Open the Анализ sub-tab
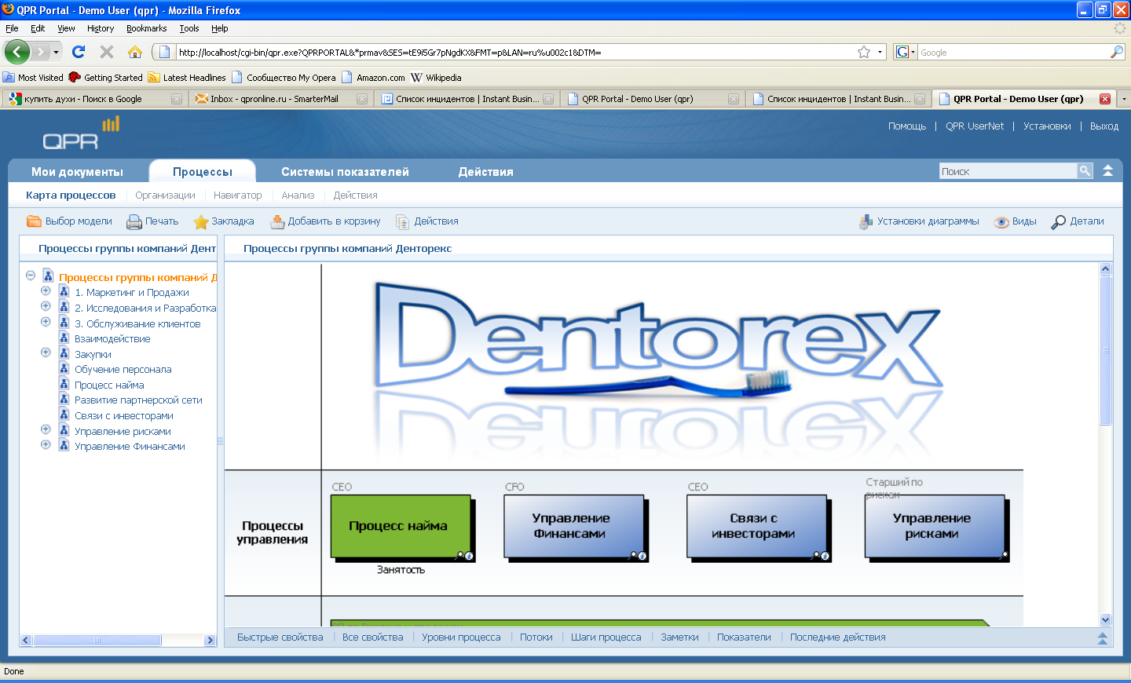 (298, 195)
